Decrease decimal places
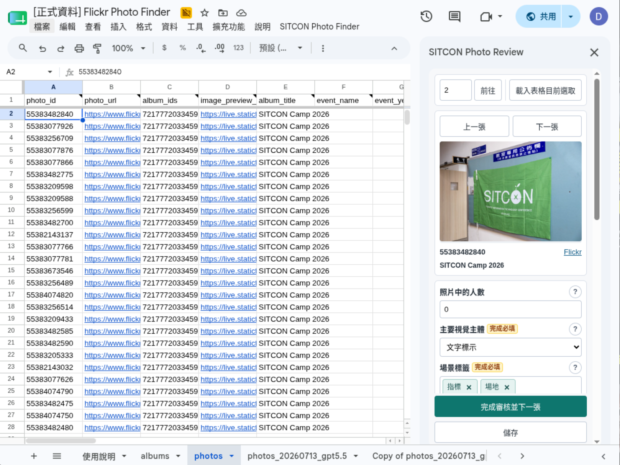This screenshot has height=465, width=620. pyautogui.click(x=201, y=48)
